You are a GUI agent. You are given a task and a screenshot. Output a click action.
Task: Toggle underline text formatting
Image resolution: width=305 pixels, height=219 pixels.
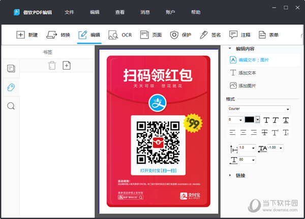pos(286,120)
